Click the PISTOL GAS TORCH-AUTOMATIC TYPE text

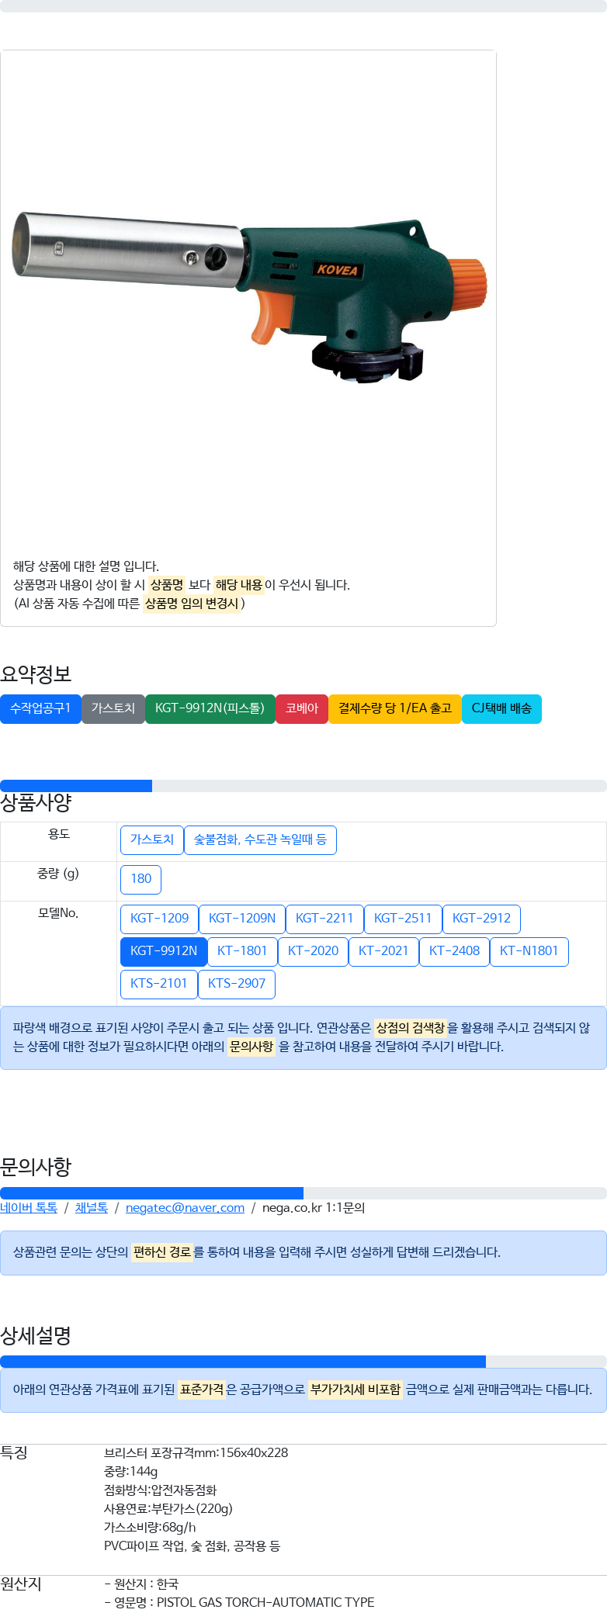(x=265, y=1603)
